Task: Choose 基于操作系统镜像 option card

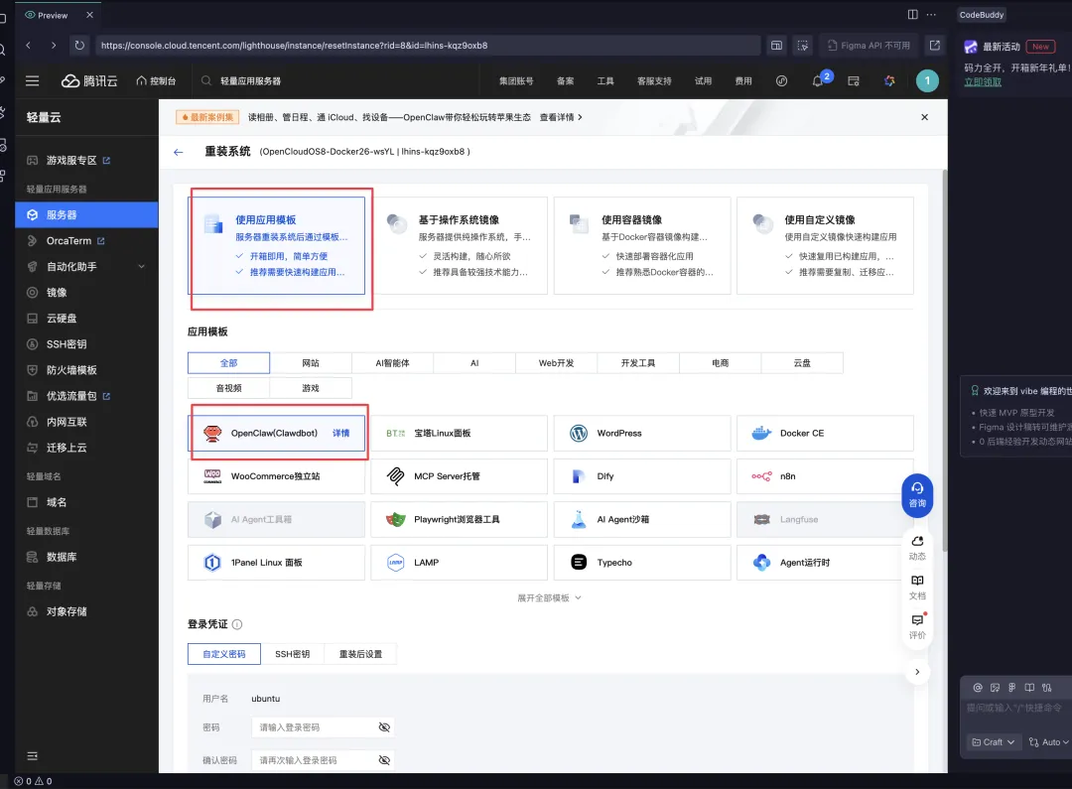Action: (x=459, y=245)
